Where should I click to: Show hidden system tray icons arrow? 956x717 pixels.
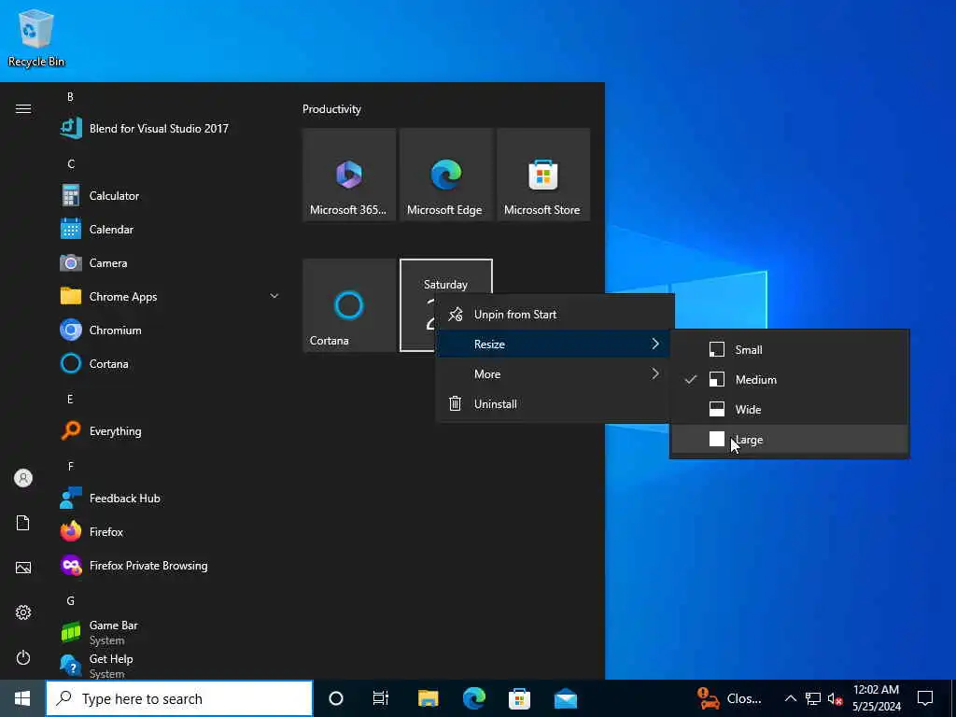pos(790,698)
